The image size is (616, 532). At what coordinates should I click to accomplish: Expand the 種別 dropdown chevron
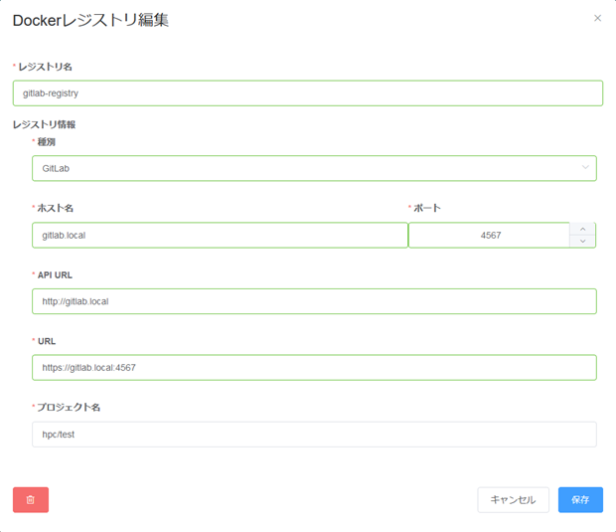pyautogui.click(x=585, y=167)
